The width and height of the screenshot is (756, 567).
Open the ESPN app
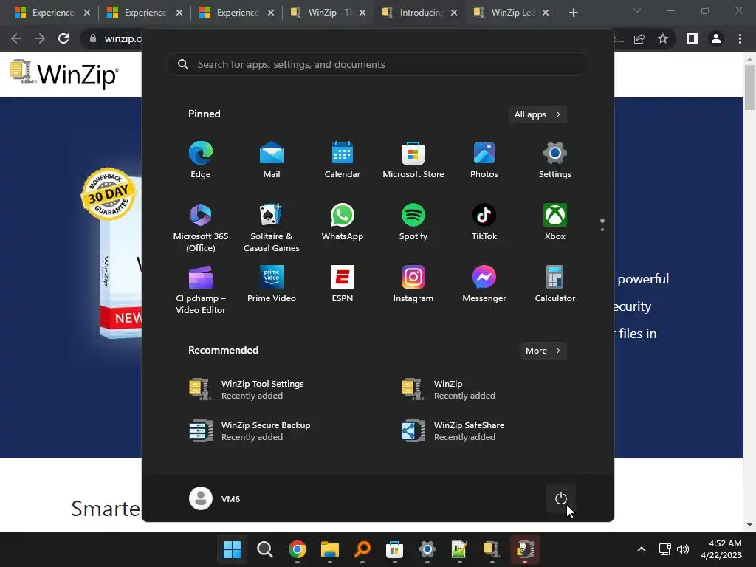(x=343, y=284)
